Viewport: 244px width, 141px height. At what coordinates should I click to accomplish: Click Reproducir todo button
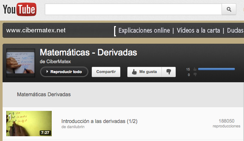click(x=64, y=72)
